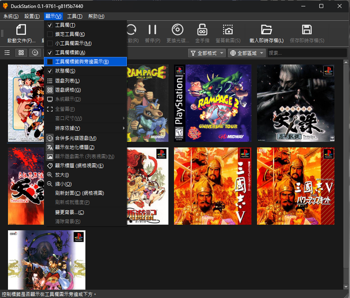Toggle 顯示標題 (網格視圖)(E) option
The width and height of the screenshot is (350, 298).
tap(86, 165)
